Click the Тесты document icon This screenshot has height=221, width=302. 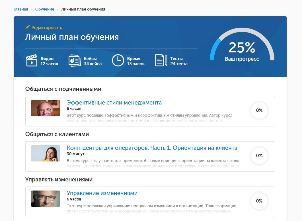[161, 60]
